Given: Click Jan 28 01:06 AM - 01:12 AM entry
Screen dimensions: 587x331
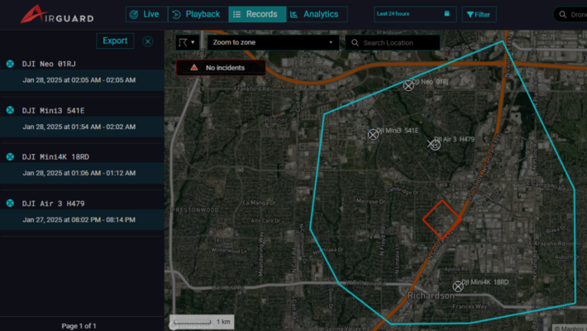Looking at the screenshot, I should coord(82,173).
